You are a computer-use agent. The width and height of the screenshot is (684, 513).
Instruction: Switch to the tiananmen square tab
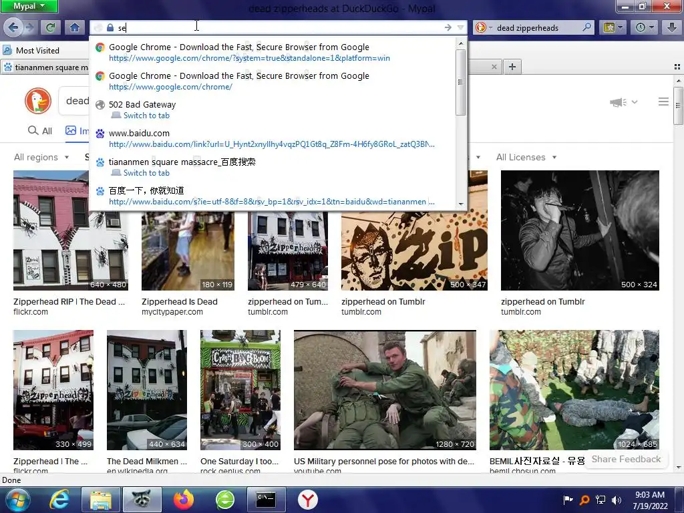pyautogui.click(x=45, y=67)
